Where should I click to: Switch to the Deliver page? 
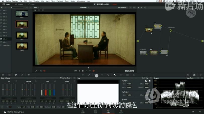121,111
